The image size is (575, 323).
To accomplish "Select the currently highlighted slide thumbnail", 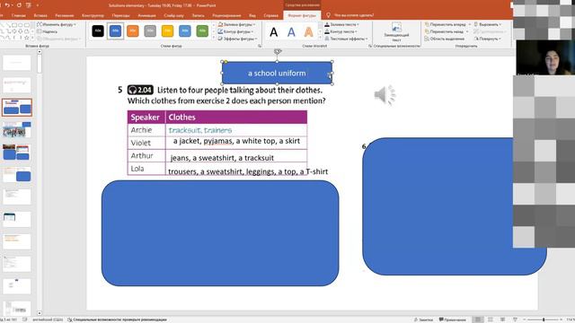I will 17,108.
